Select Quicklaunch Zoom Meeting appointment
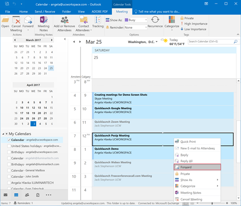 163,126
